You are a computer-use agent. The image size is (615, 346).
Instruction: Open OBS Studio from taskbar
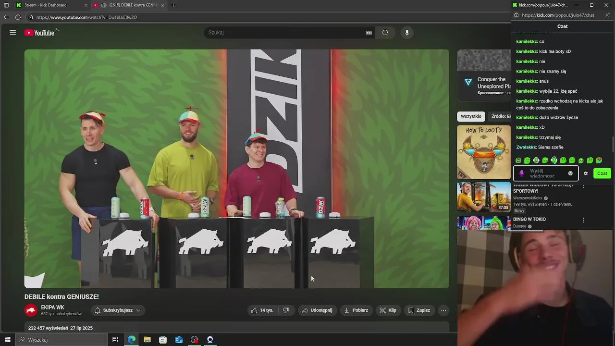click(195, 340)
